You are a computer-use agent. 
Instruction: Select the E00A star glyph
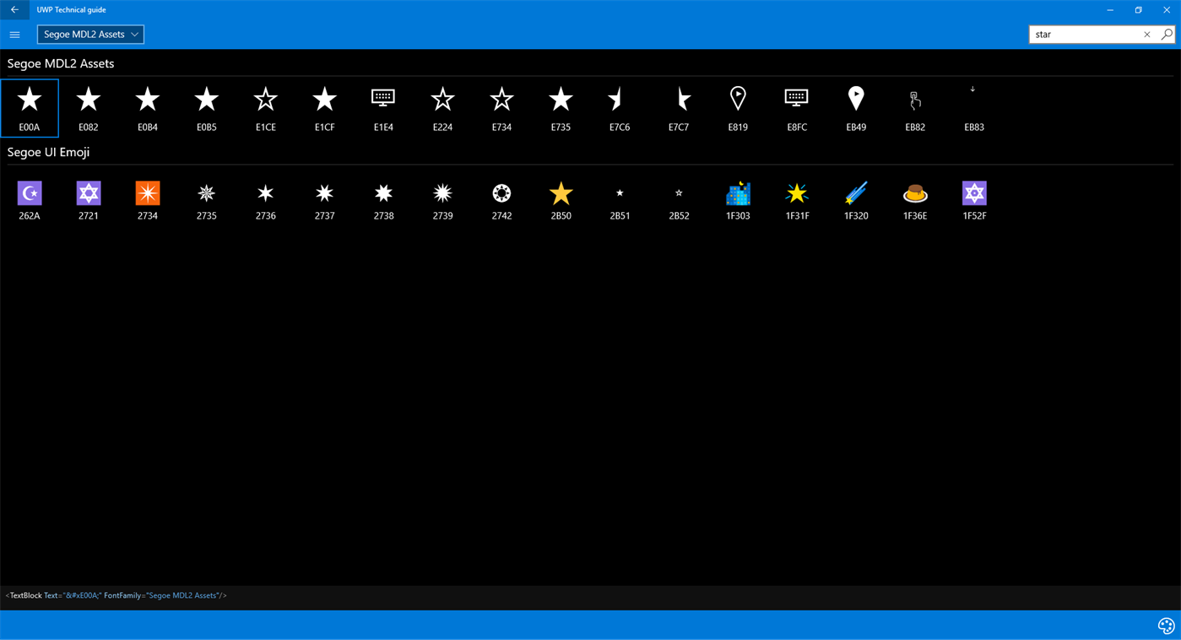(30, 108)
